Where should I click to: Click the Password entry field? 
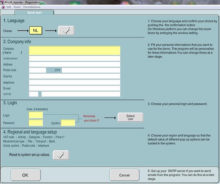pos(36,123)
